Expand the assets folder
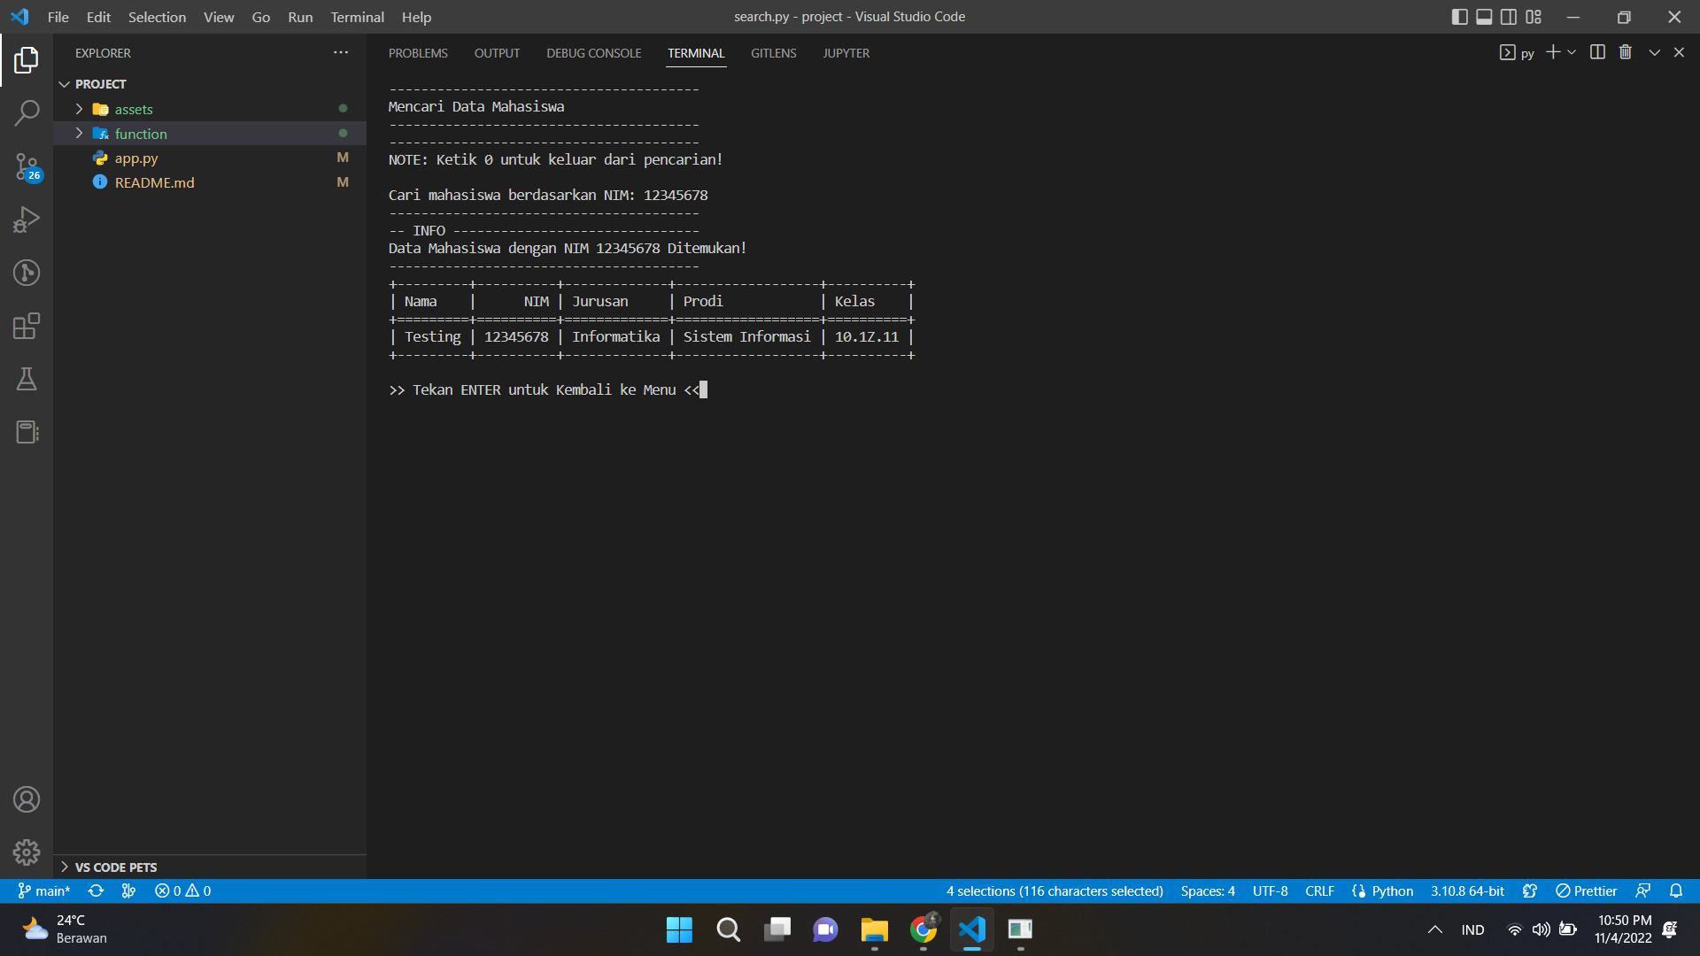Image resolution: width=1700 pixels, height=956 pixels. click(134, 109)
